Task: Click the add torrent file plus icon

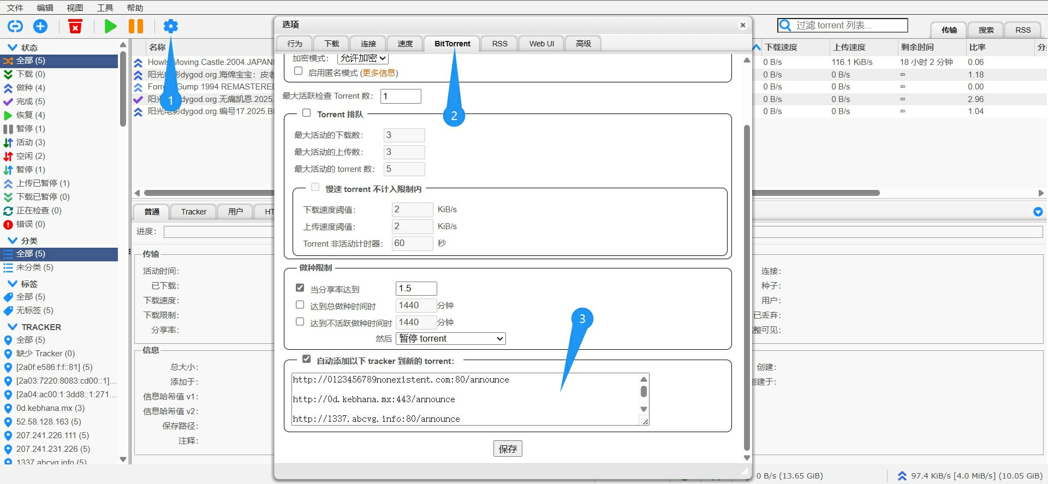Action: coord(40,26)
